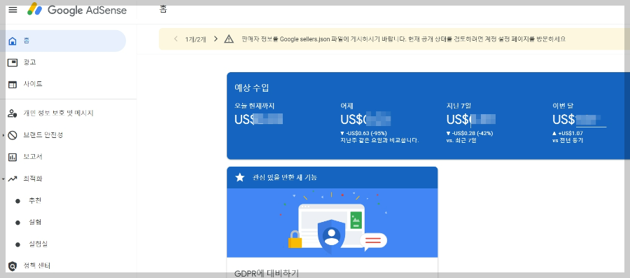Viewport: 630px width, 278px height.
Task: Click the 개인 정보 보호 및 메시지 icon
Action: point(13,113)
